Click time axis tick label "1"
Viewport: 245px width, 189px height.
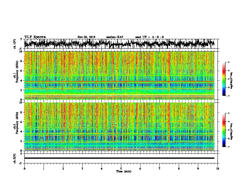pyautogui.click(x=44, y=169)
